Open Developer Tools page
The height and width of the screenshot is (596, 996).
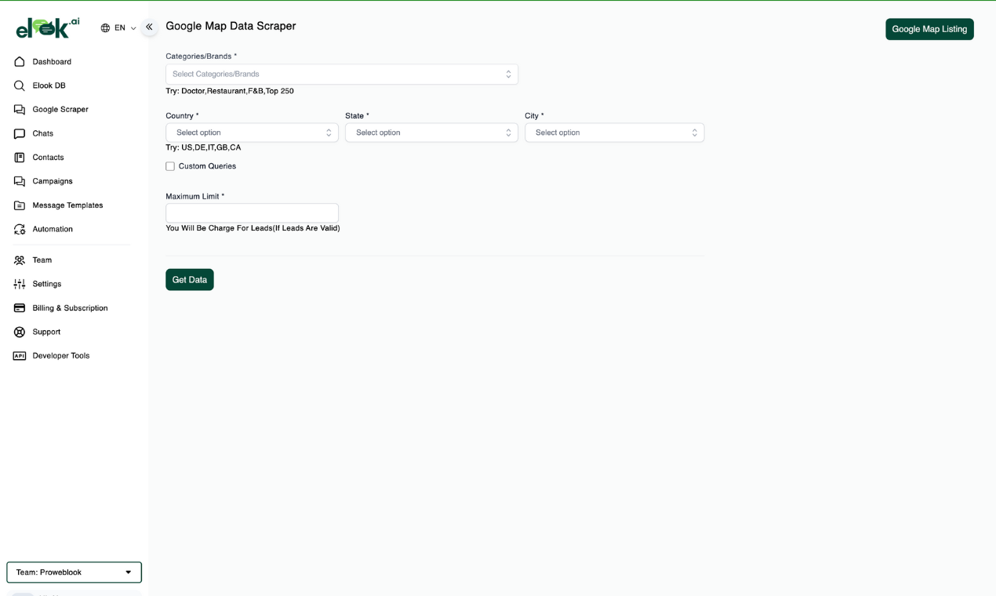(61, 356)
